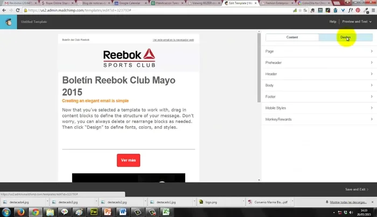Click the Help link
The image size is (377, 217).
tap(333, 21)
